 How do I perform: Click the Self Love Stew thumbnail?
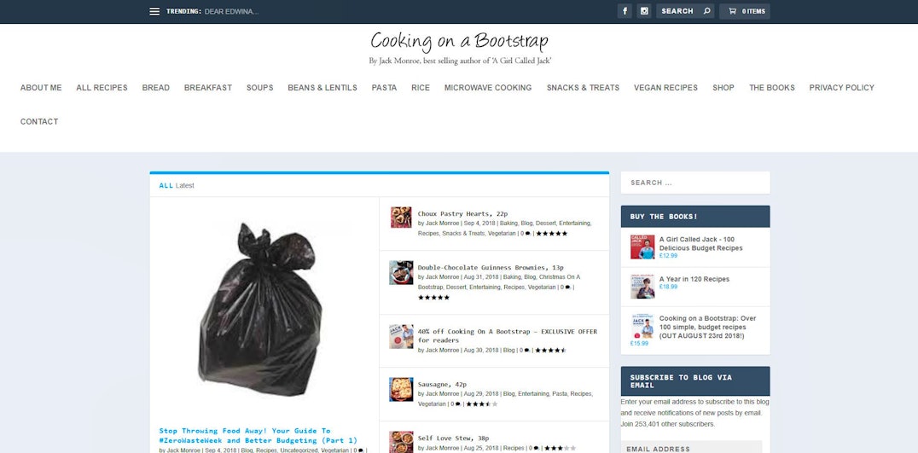[x=401, y=442]
